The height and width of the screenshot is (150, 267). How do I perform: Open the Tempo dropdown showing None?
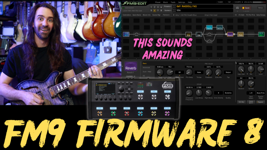click(x=199, y=72)
